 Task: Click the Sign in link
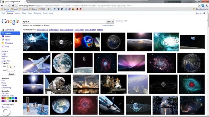point(199,13)
